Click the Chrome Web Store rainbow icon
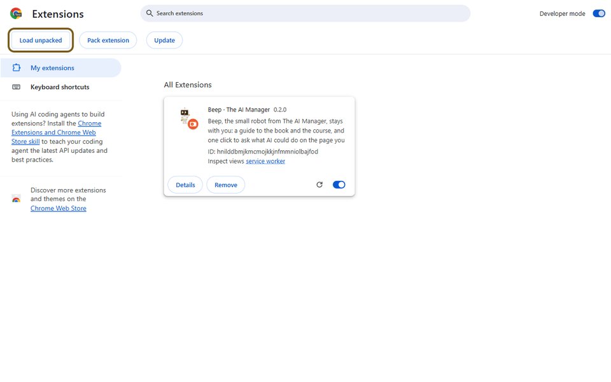The image size is (611, 382). click(x=17, y=199)
